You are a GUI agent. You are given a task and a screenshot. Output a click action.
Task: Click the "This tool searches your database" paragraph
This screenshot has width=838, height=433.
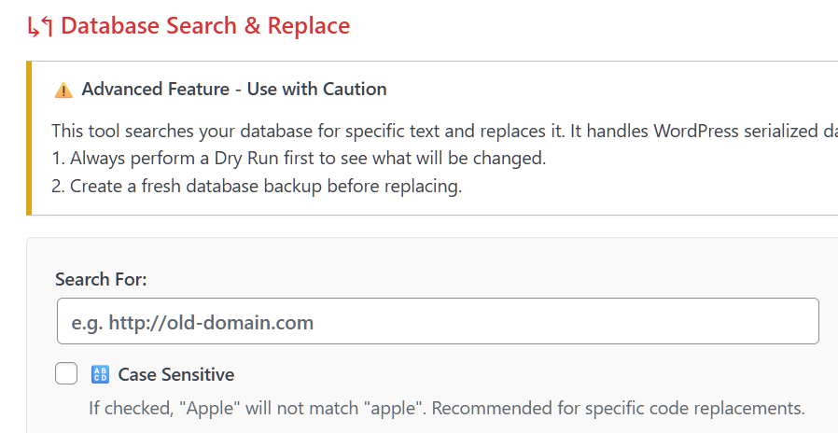[373, 131]
